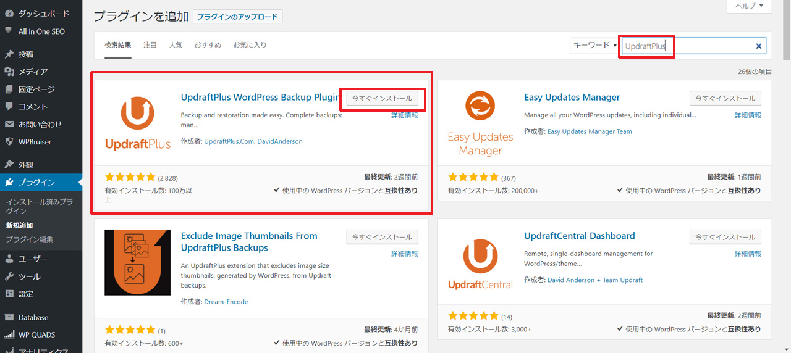Install Exclude Image Thumbnails From UpdraftPlus Backups

pos(382,237)
